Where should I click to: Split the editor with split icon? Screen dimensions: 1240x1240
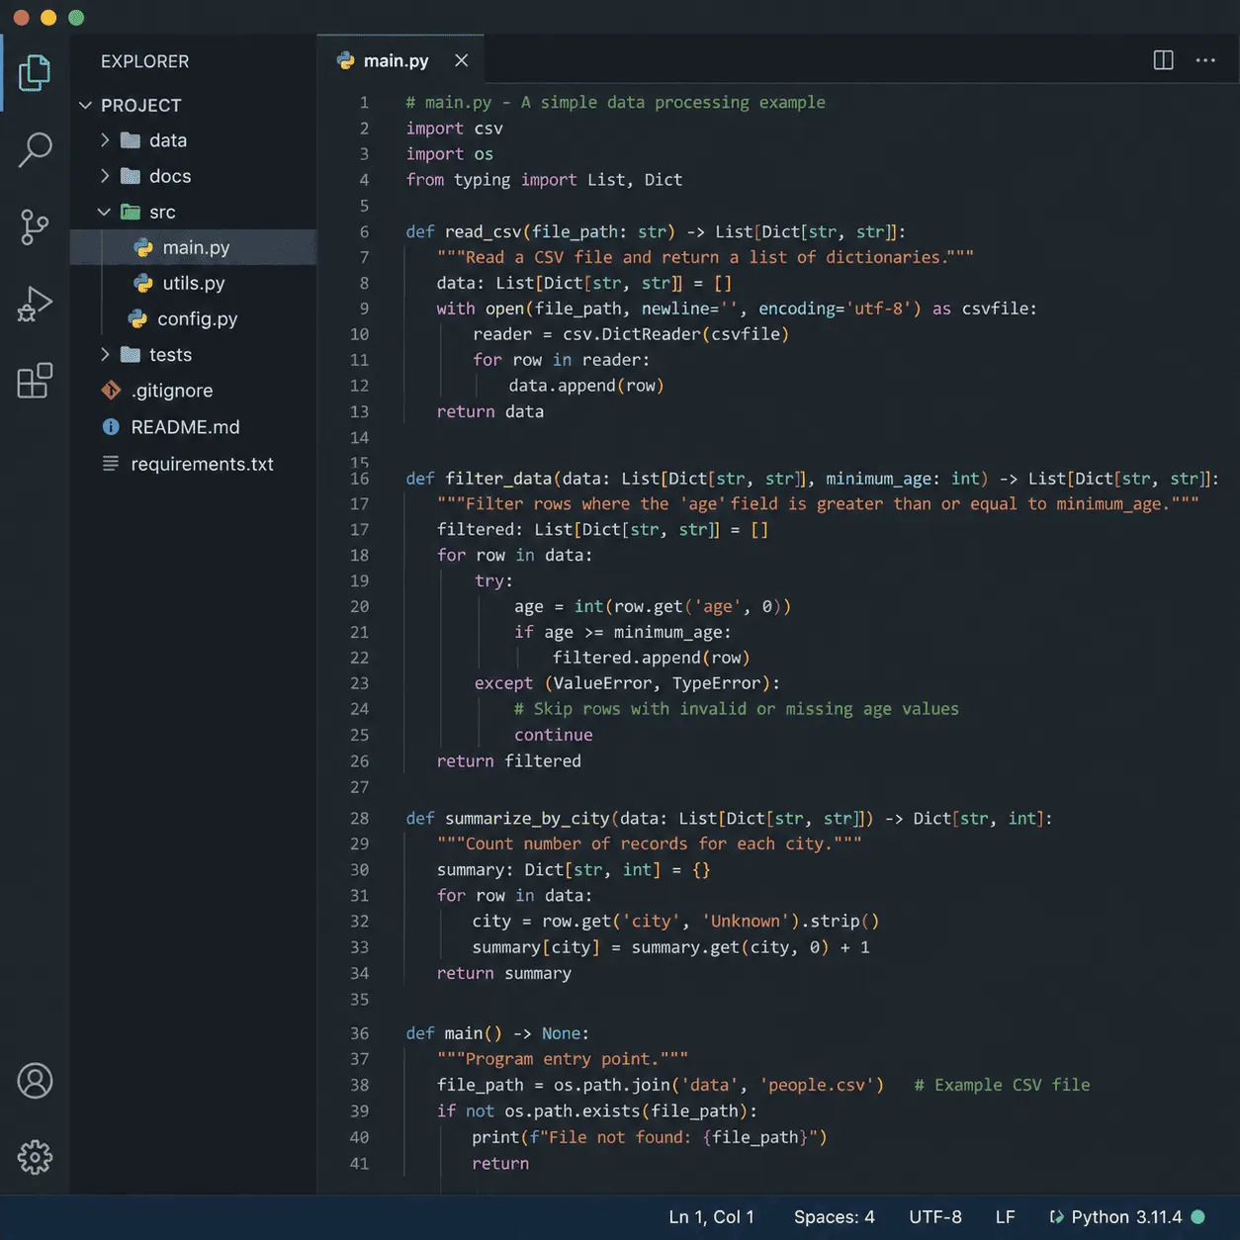click(x=1164, y=60)
